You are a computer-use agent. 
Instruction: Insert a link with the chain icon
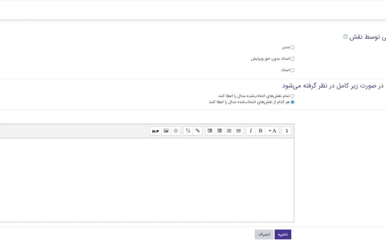(x=198, y=131)
